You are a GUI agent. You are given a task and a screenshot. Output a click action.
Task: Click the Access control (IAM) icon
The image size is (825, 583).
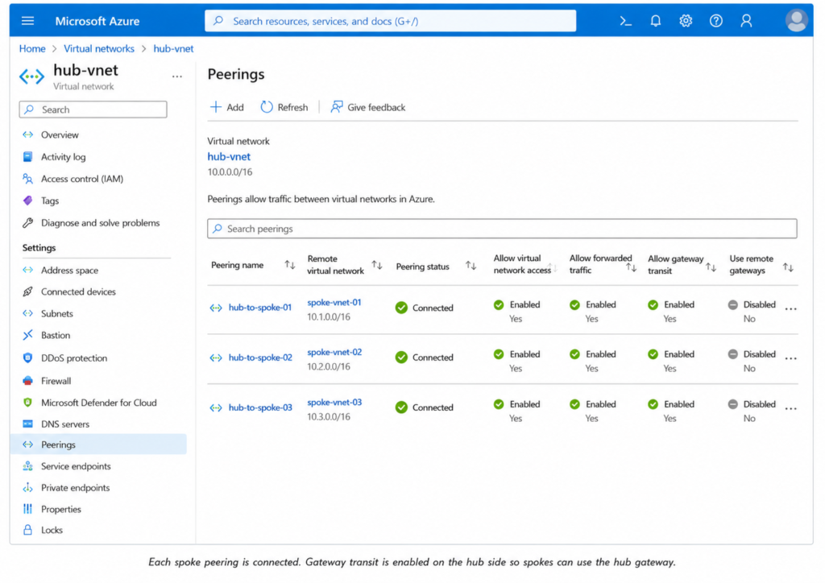pos(28,179)
